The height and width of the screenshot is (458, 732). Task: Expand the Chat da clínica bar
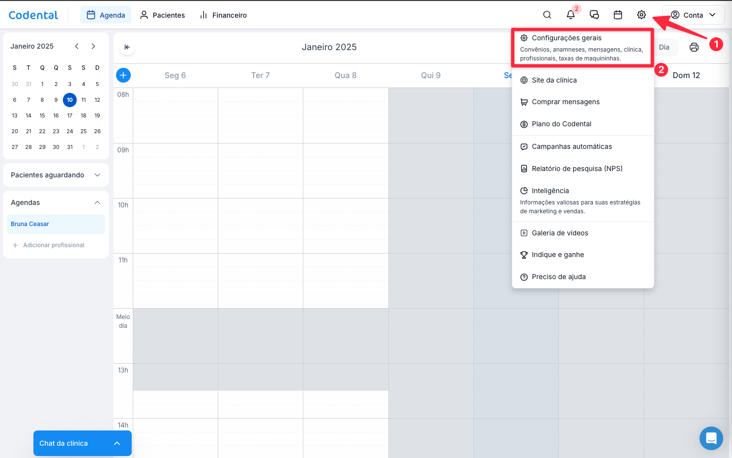click(x=117, y=443)
